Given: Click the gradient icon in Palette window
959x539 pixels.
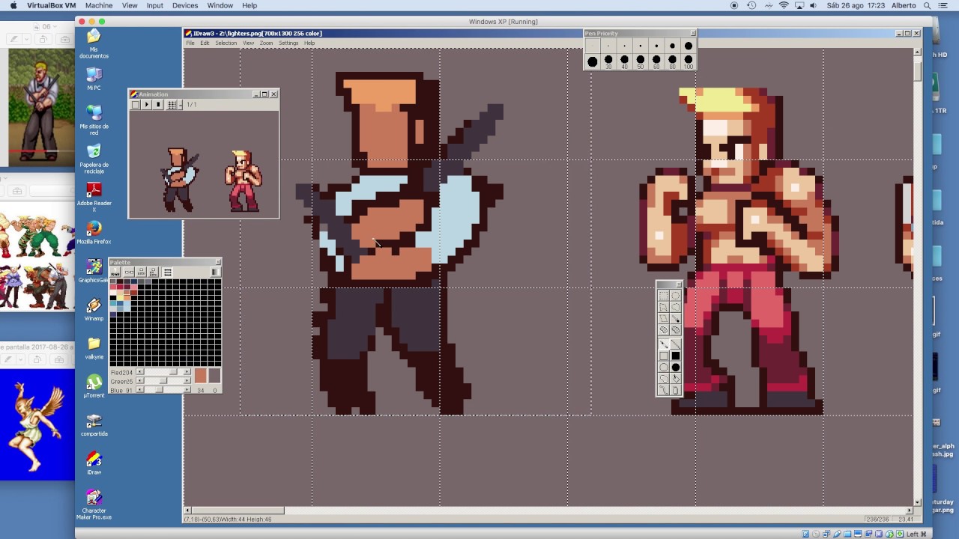Looking at the screenshot, I should (216, 272).
